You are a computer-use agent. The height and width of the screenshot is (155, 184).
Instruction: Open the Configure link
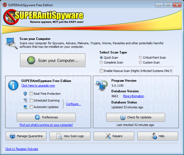point(73,104)
